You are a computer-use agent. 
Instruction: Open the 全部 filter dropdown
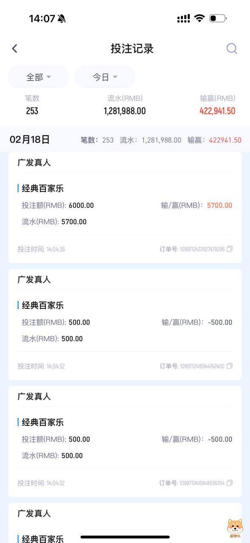38,77
